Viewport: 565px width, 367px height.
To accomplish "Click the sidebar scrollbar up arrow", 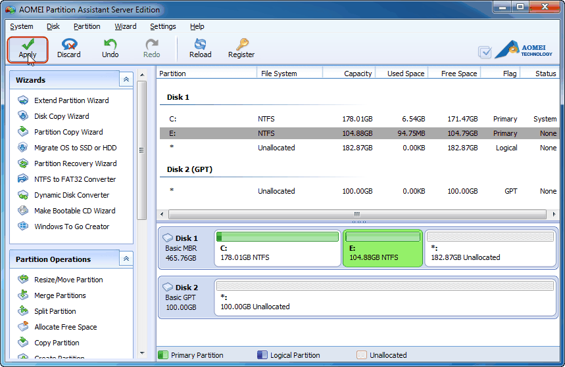I will [x=142, y=74].
